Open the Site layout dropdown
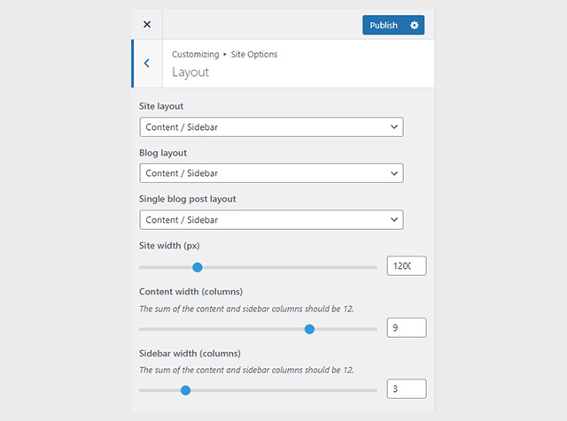Viewport: 567px width, 421px height. (x=272, y=126)
